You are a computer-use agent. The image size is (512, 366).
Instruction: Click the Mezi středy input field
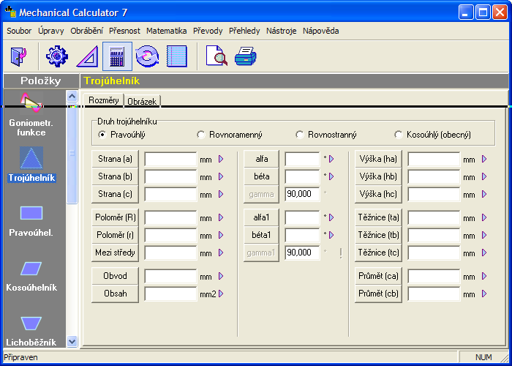click(170, 253)
